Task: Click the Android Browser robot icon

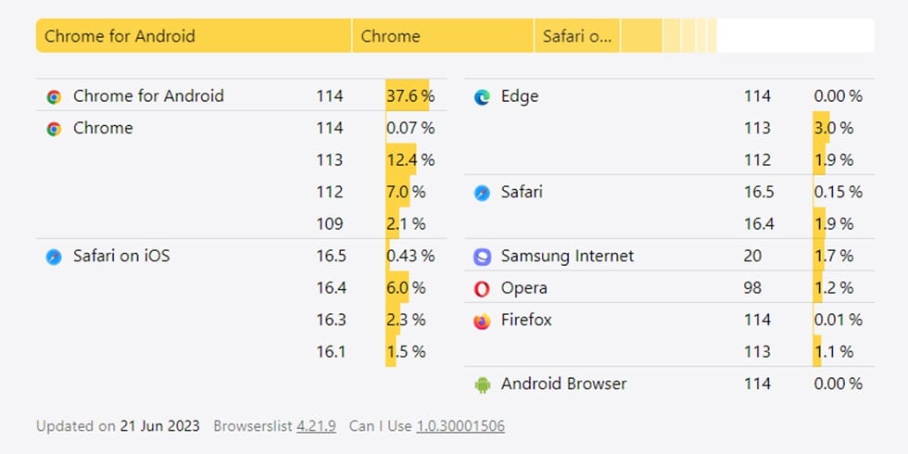Action: 482,385
